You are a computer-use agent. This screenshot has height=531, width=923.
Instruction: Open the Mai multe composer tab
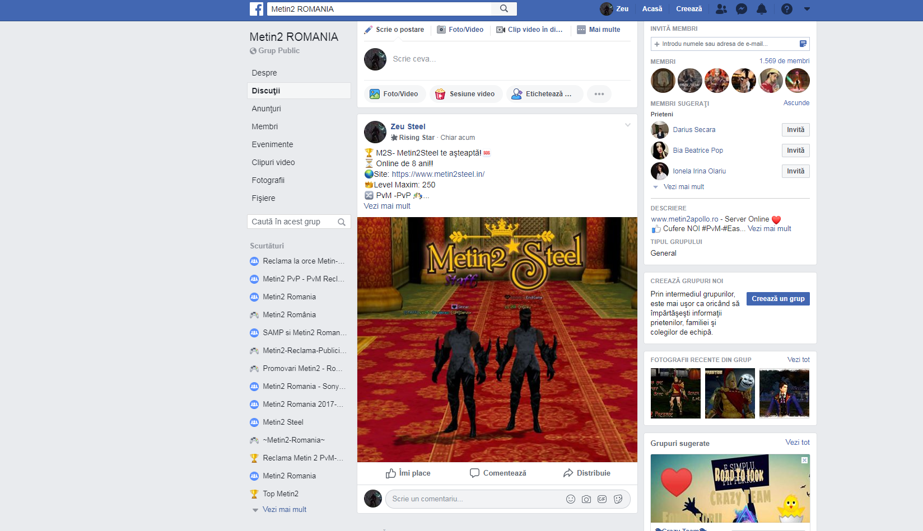coord(599,30)
